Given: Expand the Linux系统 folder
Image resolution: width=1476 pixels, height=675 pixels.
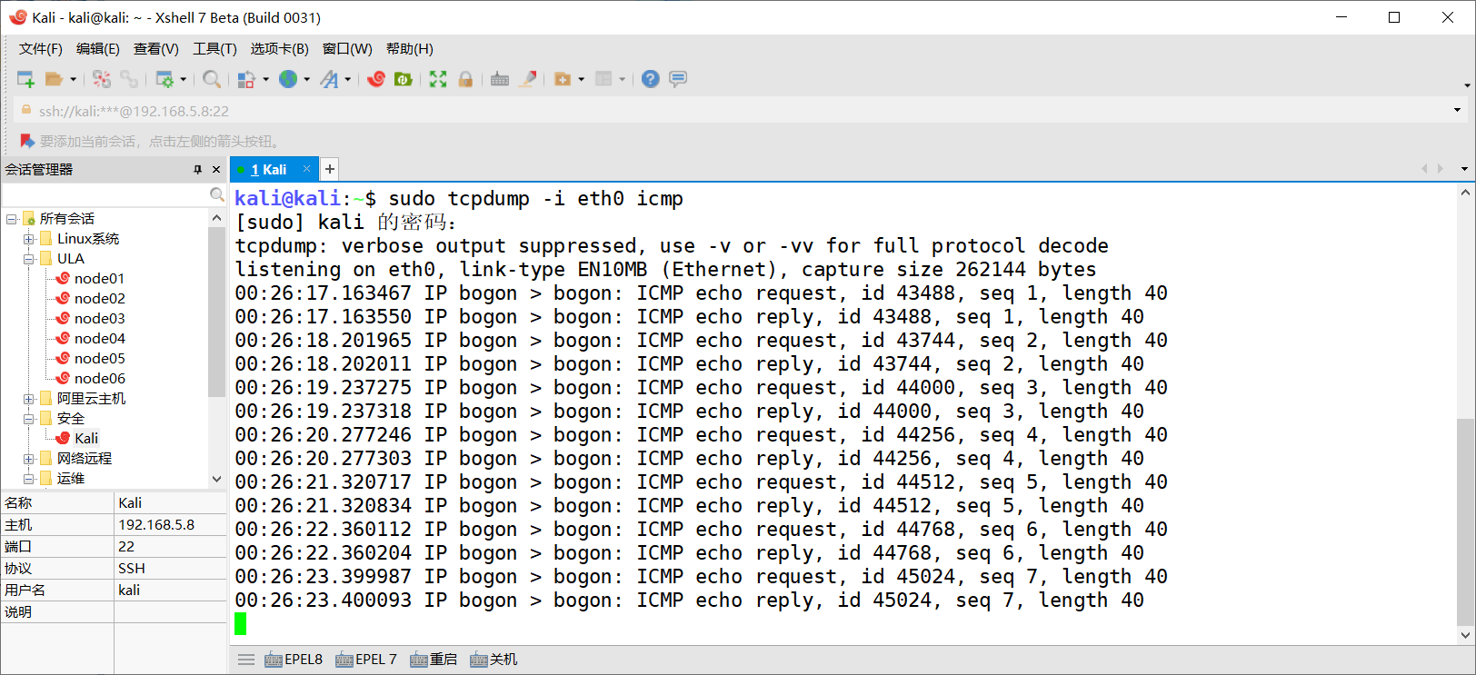Looking at the screenshot, I should click(x=28, y=239).
